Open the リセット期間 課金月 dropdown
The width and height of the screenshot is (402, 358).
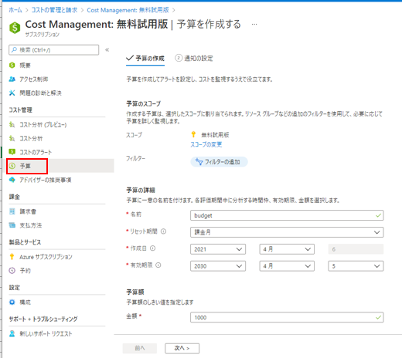click(287, 232)
